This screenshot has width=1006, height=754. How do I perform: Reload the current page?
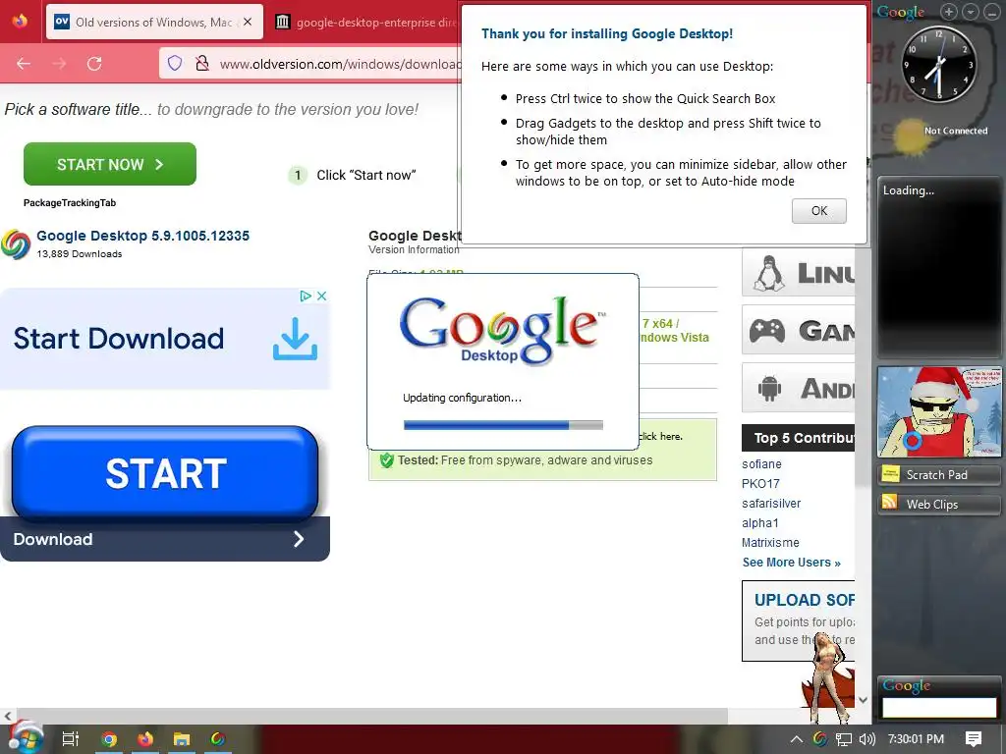click(x=94, y=64)
